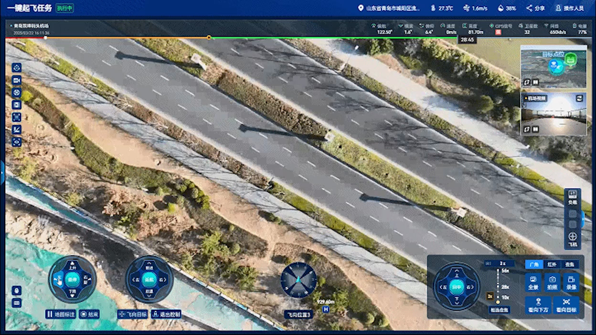
Task: Select the 广角 wide-angle camera tab
Action: tap(534, 264)
